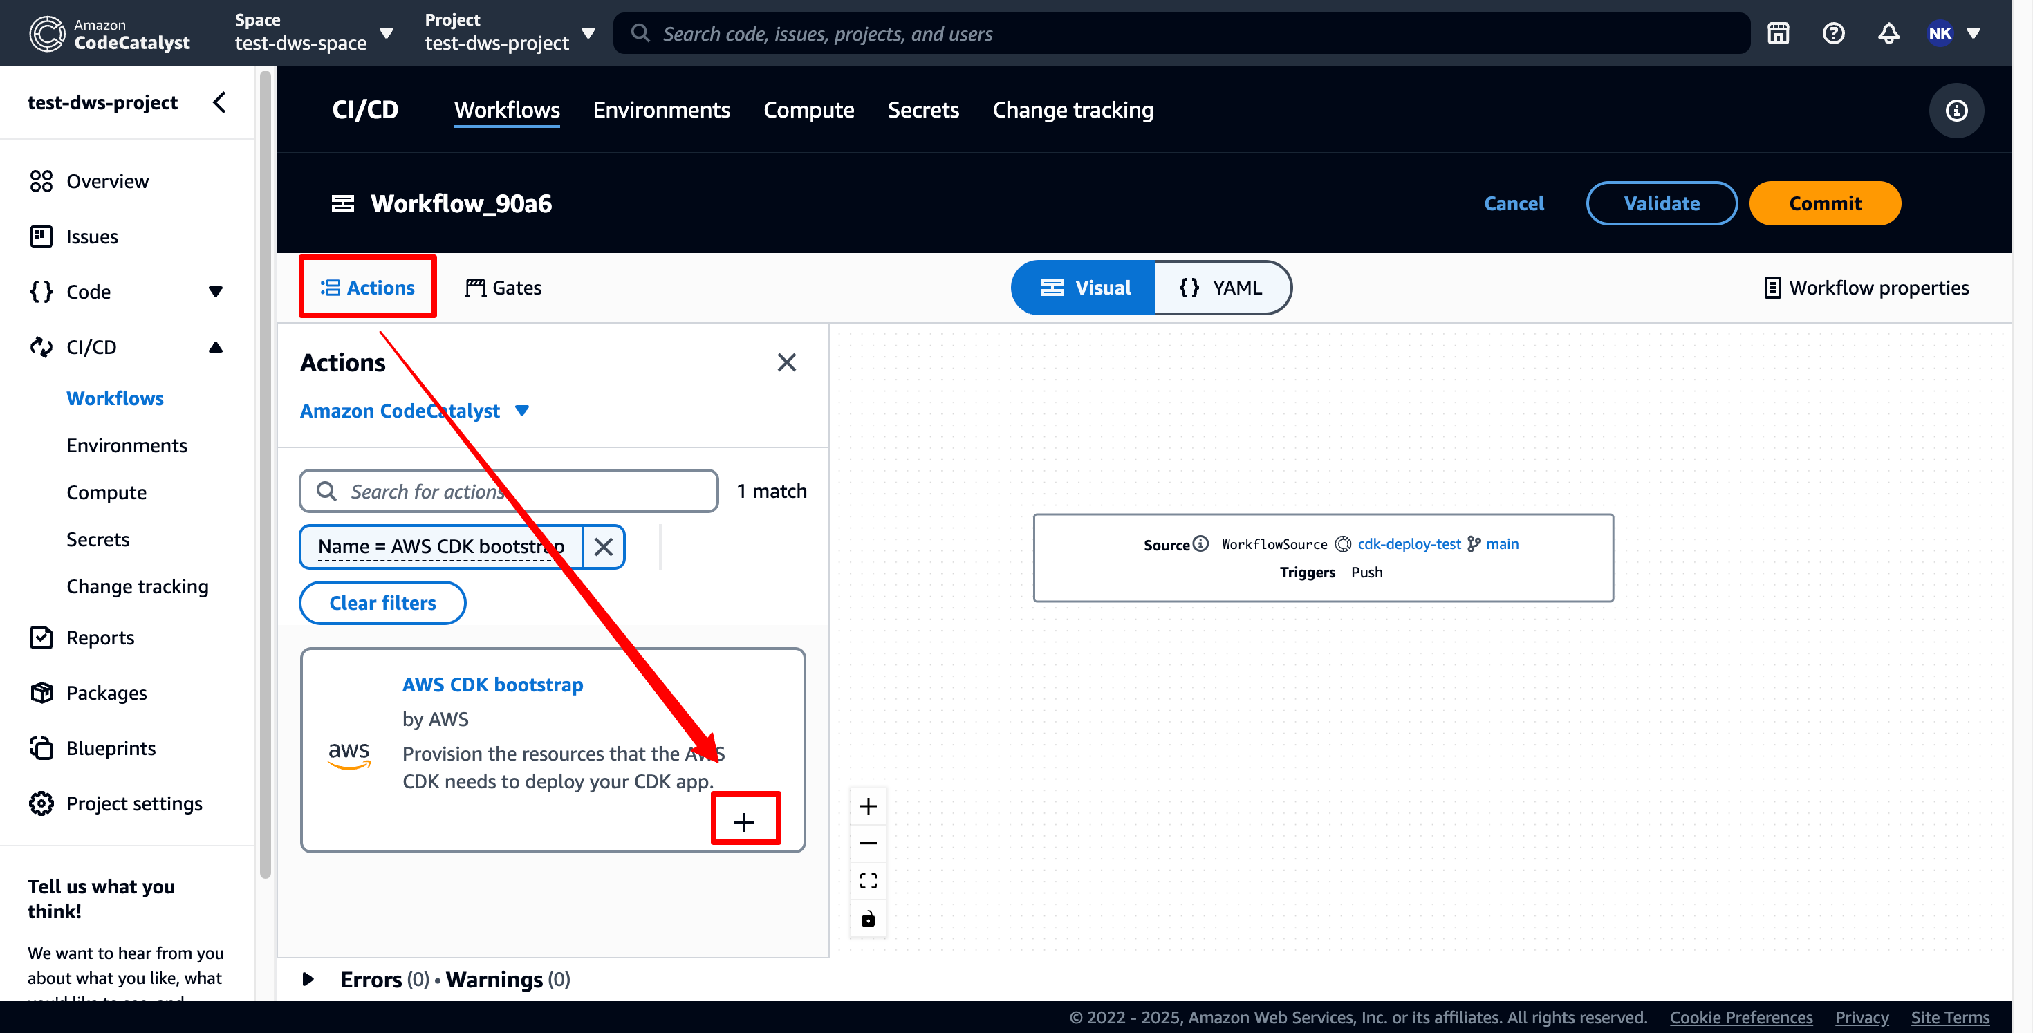This screenshot has width=2033, height=1033.
Task: Click the Cancel link
Action: click(1513, 203)
